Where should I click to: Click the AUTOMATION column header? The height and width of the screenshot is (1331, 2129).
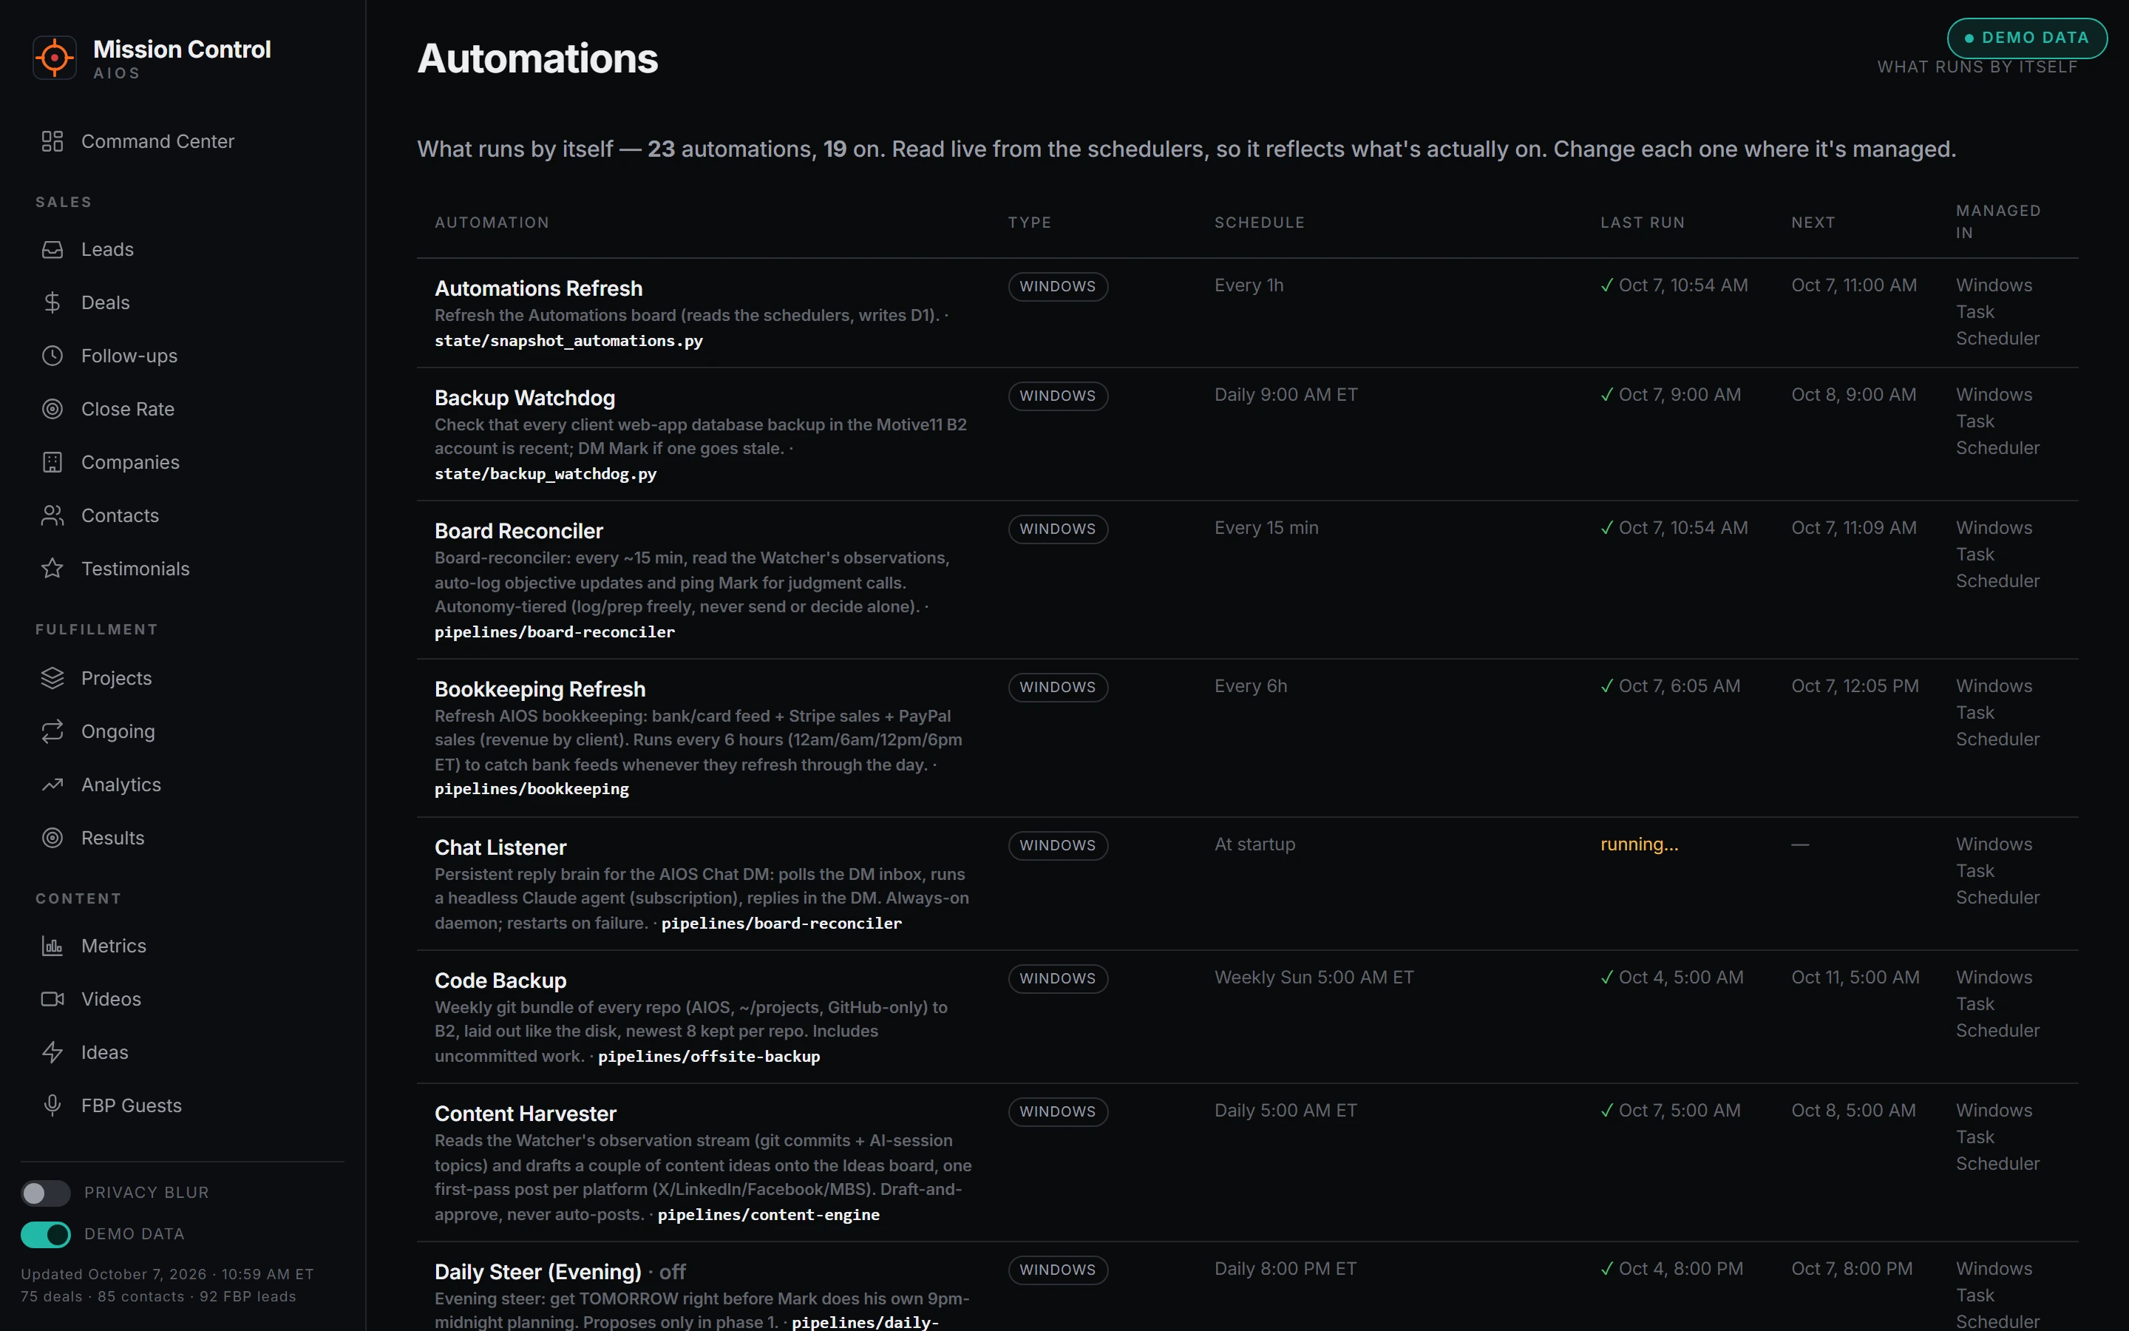click(x=492, y=223)
